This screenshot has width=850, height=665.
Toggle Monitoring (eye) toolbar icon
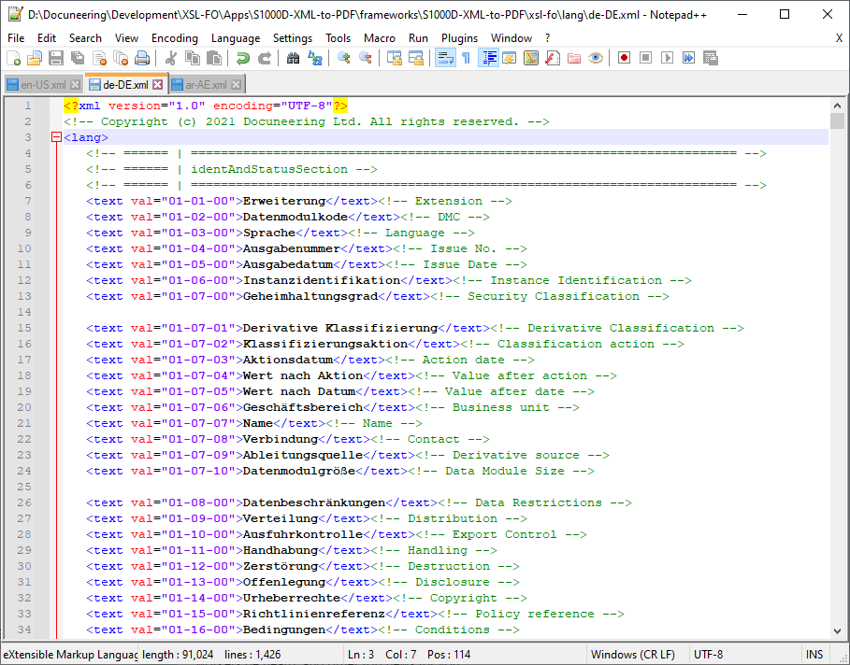[596, 58]
